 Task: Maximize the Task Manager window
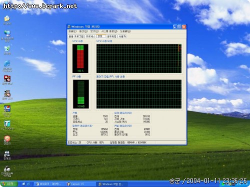pyautogui.click(x=179, y=26)
